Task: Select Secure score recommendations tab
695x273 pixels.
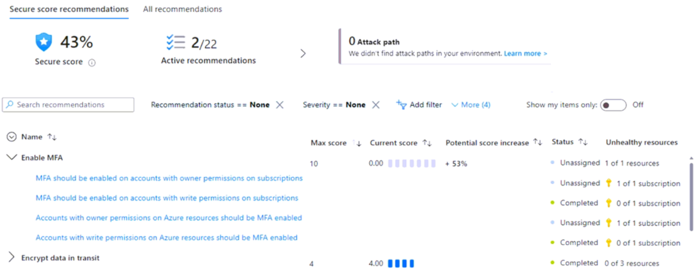Action: pos(69,9)
